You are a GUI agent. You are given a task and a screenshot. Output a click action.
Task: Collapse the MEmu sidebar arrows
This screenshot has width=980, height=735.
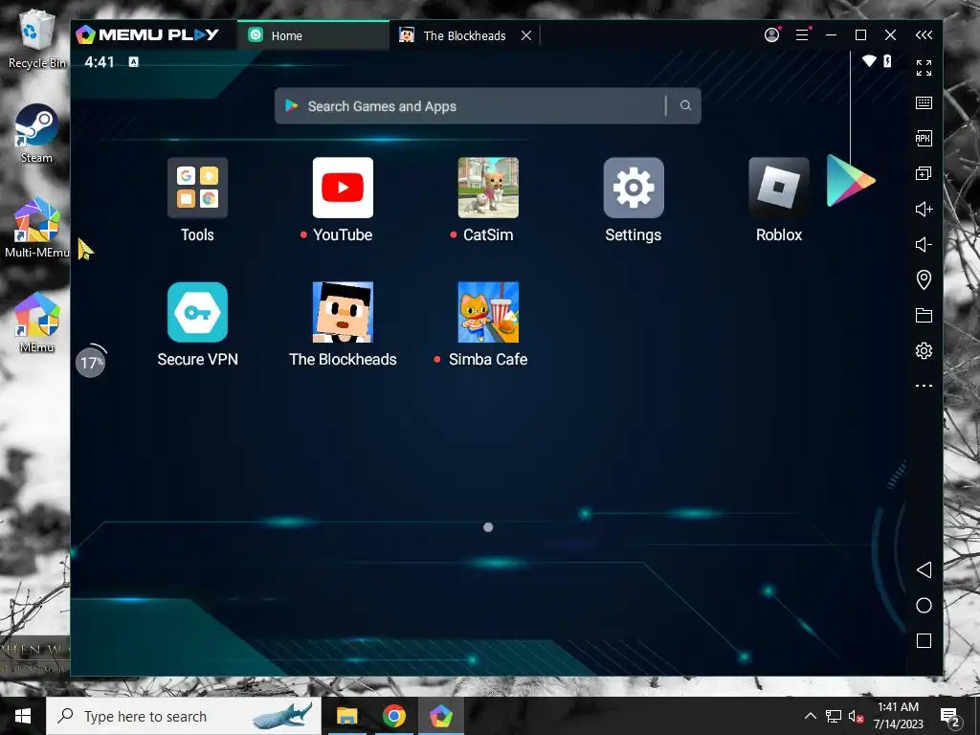click(924, 35)
